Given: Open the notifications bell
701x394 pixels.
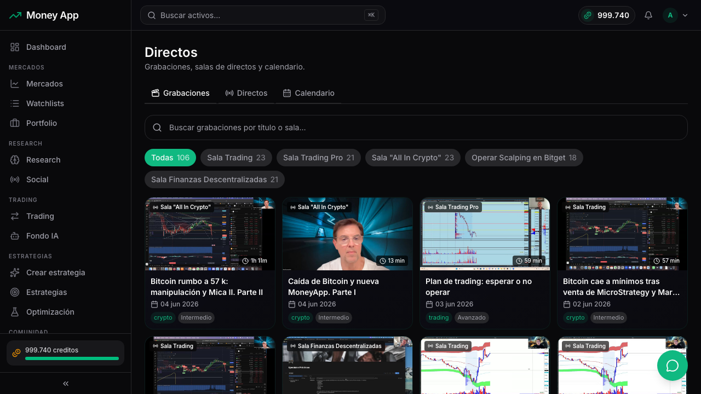Looking at the screenshot, I should 648,15.
